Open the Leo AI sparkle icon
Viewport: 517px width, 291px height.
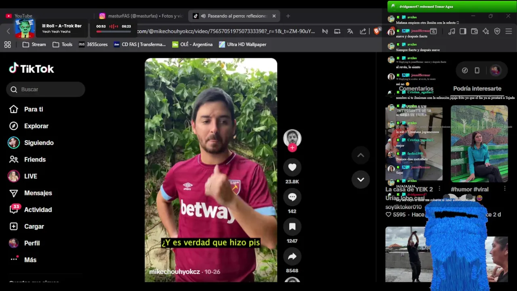(486, 31)
